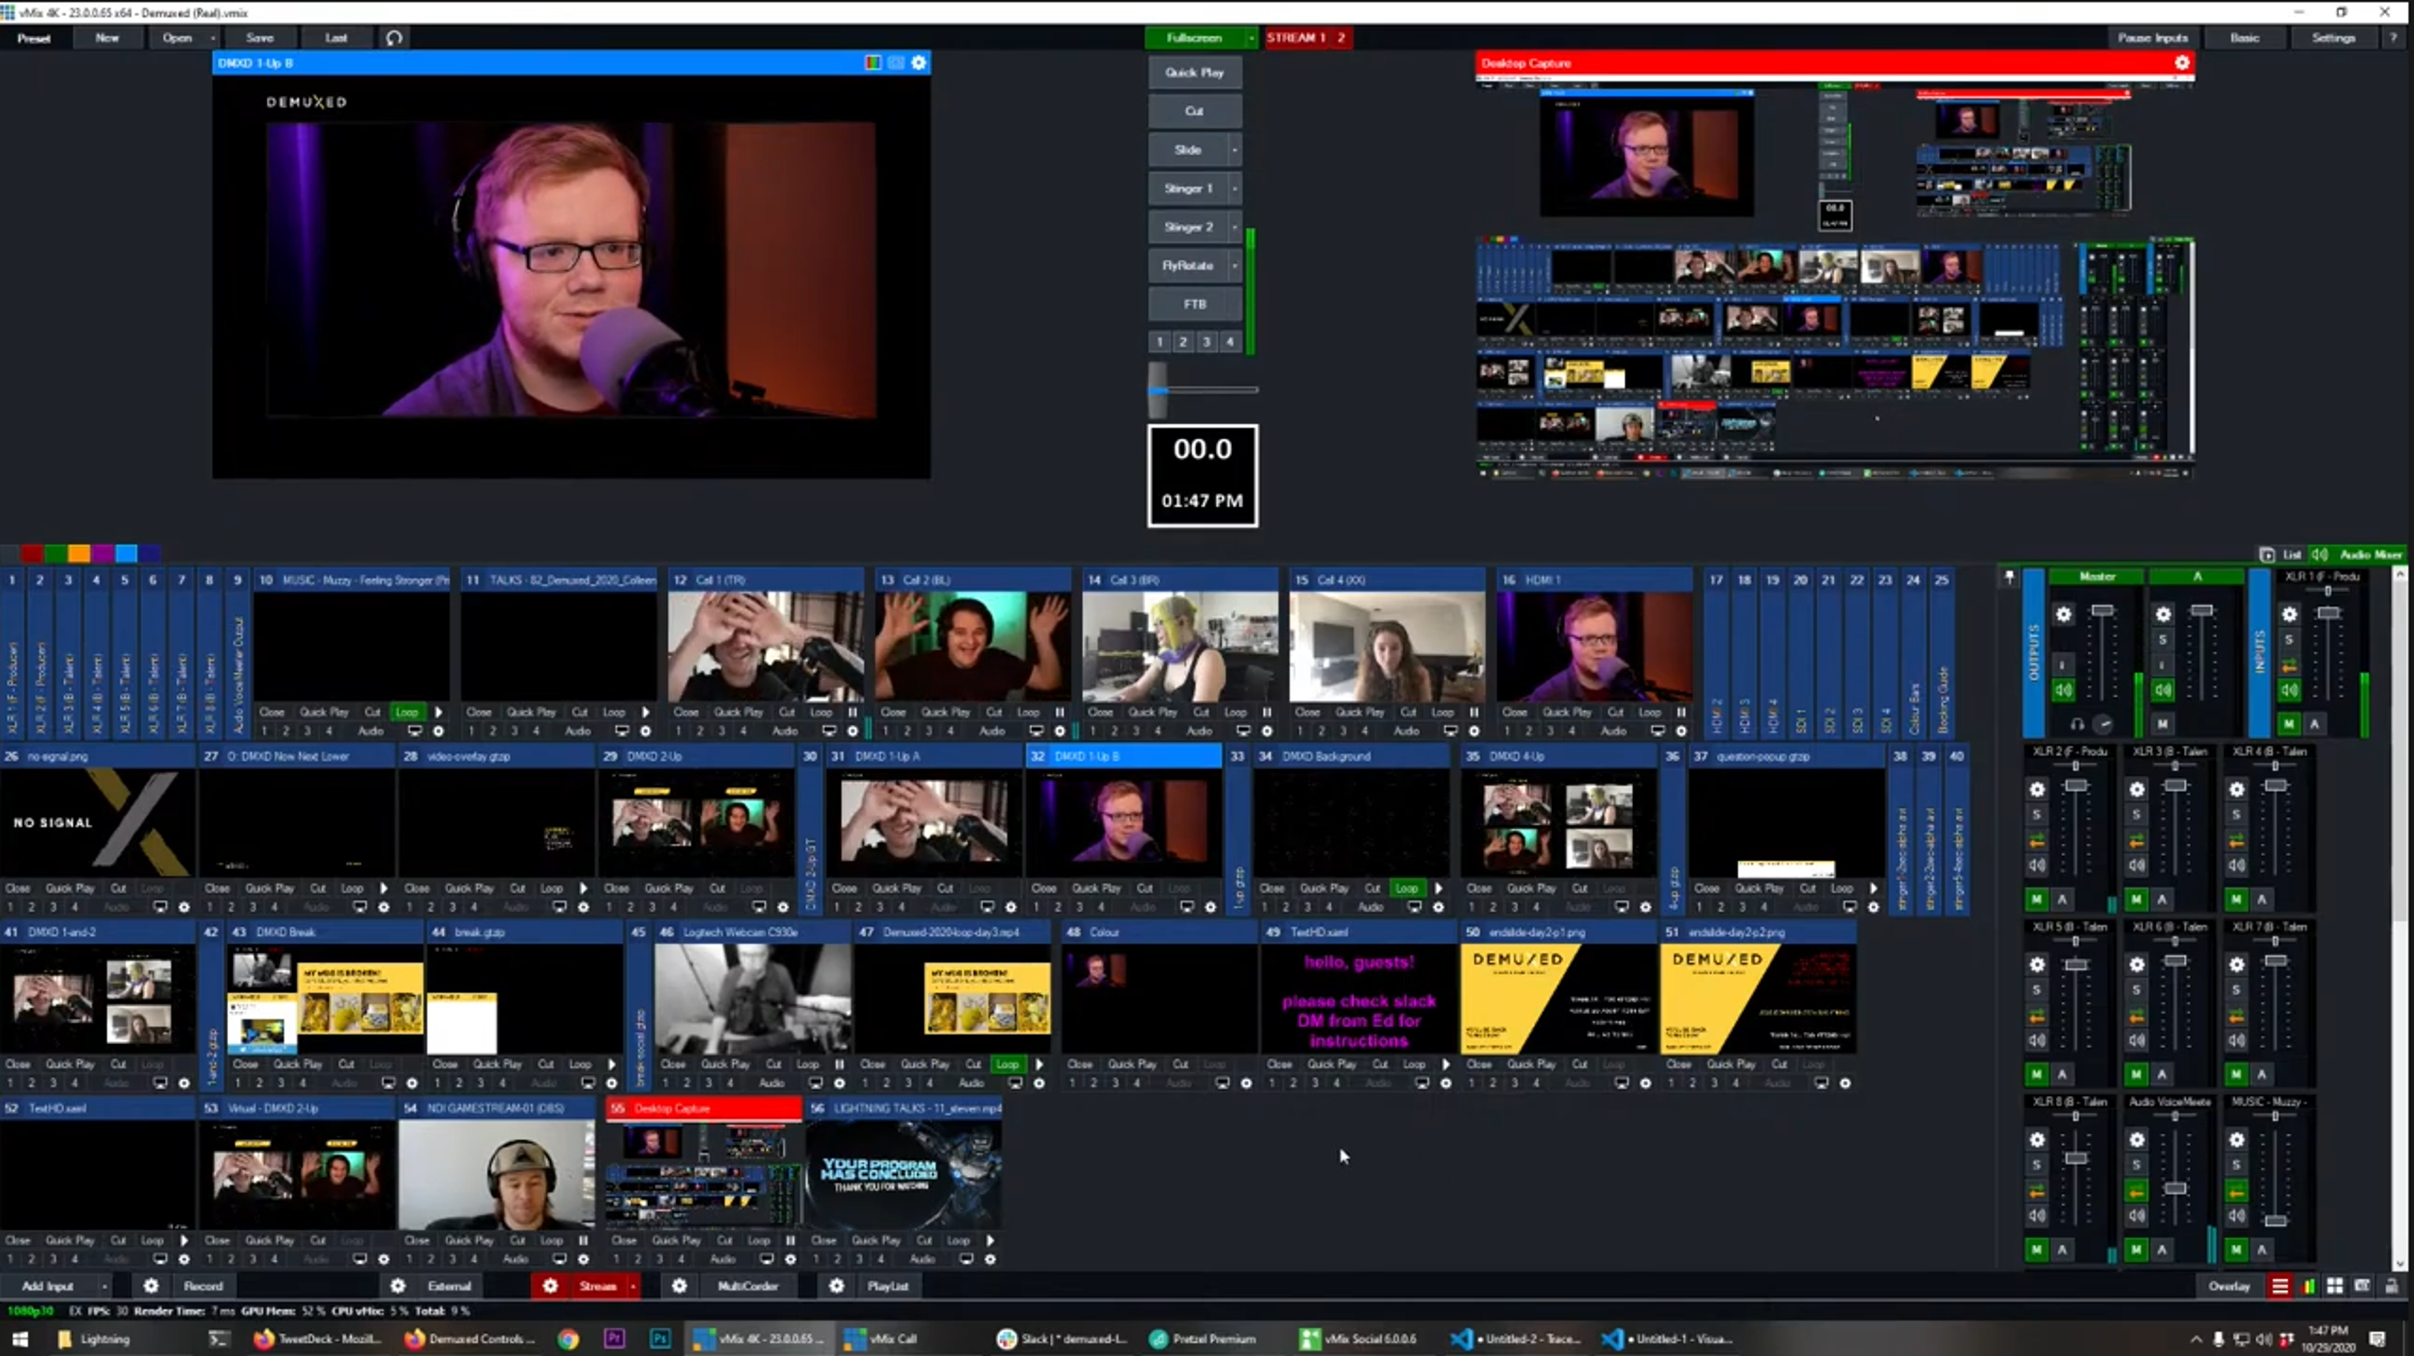Click the MultiCorder button
Image resolution: width=2414 pixels, height=1356 pixels.
(x=748, y=1286)
